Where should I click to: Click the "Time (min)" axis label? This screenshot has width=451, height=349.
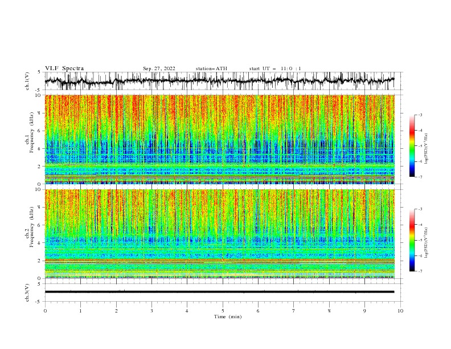tap(228, 316)
